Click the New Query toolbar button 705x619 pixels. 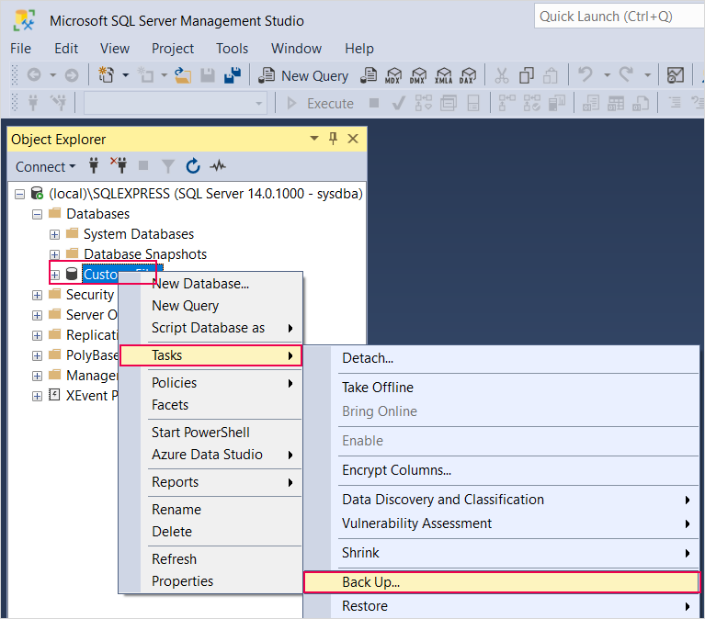(x=303, y=75)
